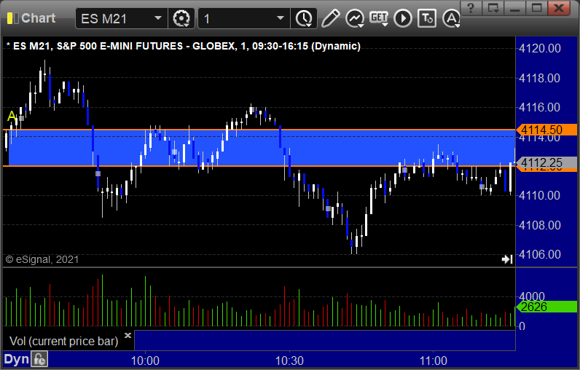Click the orange 4114.50 price label
Viewport: 580px width, 370px height.
[x=546, y=130]
